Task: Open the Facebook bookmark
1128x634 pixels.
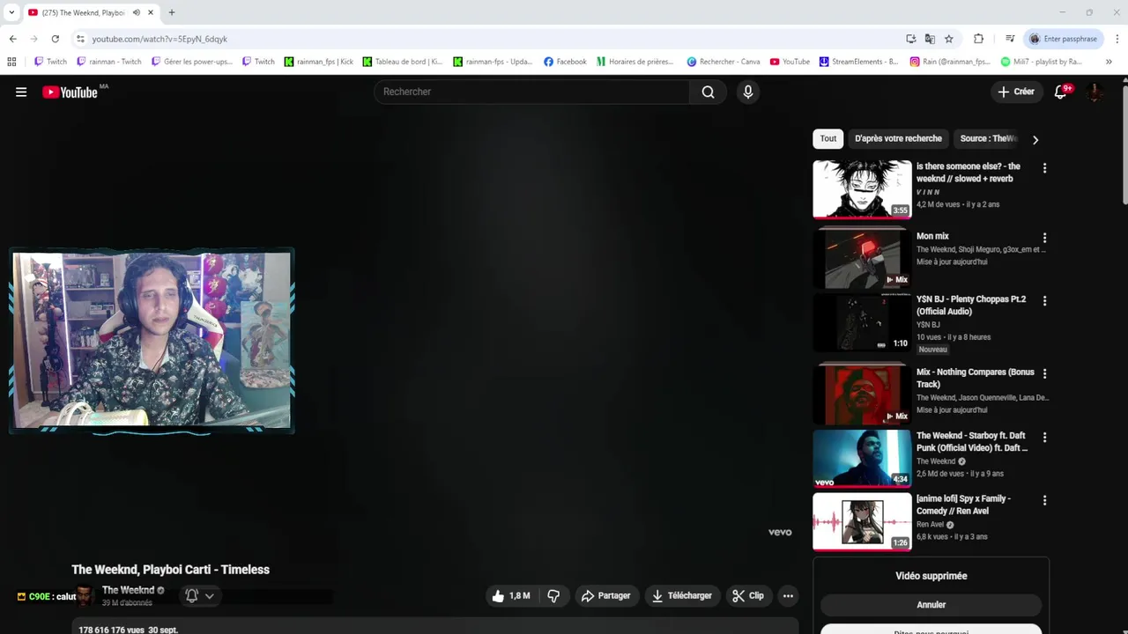Action: tap(565, 62)
